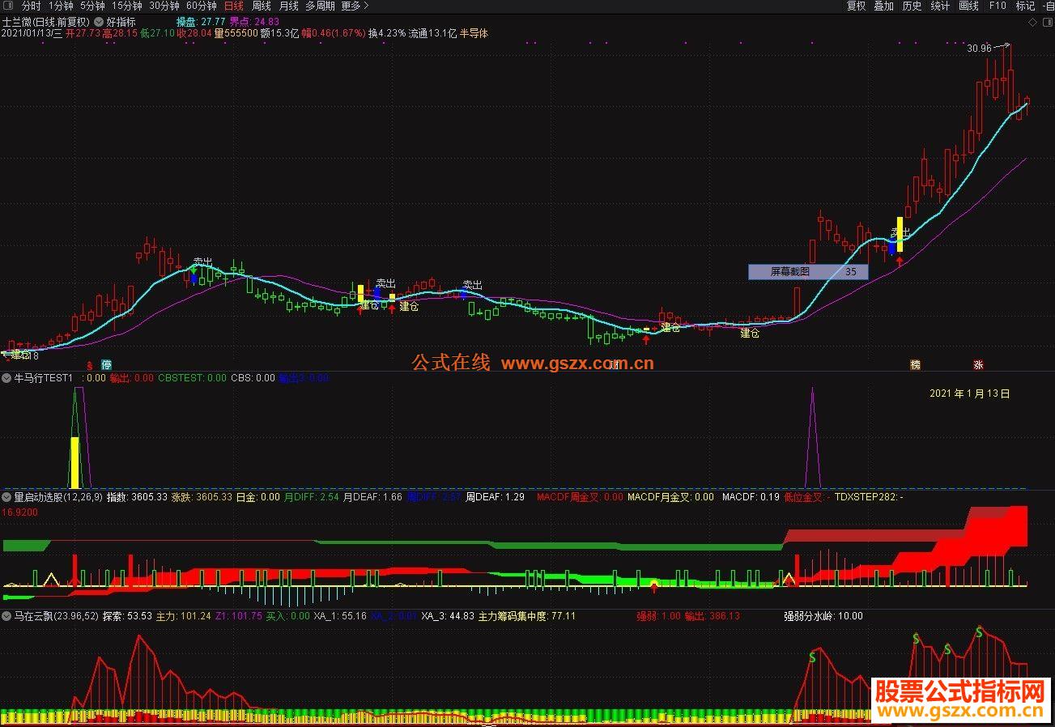Click the 量启动选股(12,26,9) indicator name
Image resolution: width=1055 pixels, height=727 pixels.
(59, 497)
